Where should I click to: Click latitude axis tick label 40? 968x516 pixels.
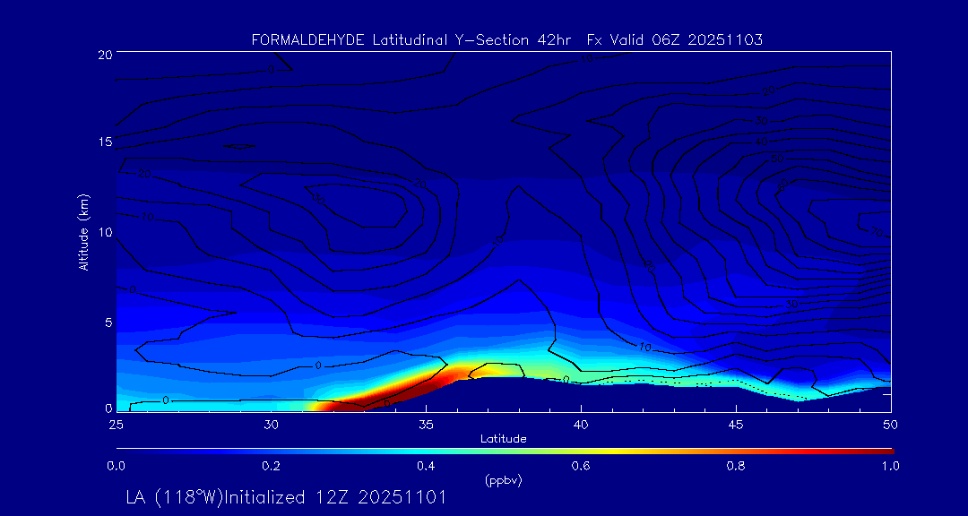point(581,425)
